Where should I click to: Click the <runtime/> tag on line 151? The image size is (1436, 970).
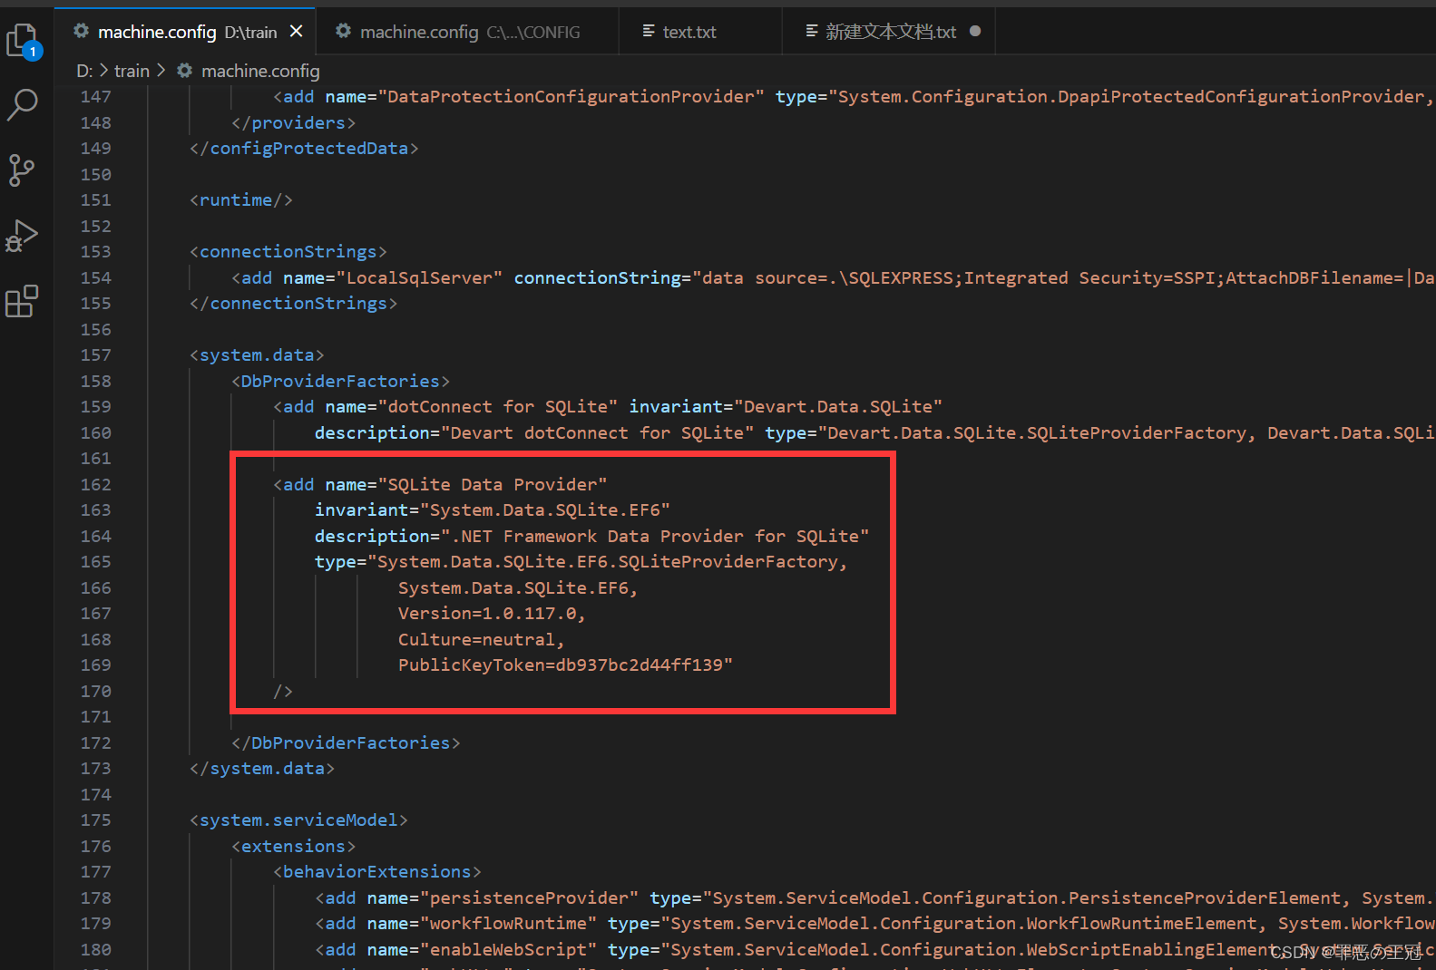point(241,200)
